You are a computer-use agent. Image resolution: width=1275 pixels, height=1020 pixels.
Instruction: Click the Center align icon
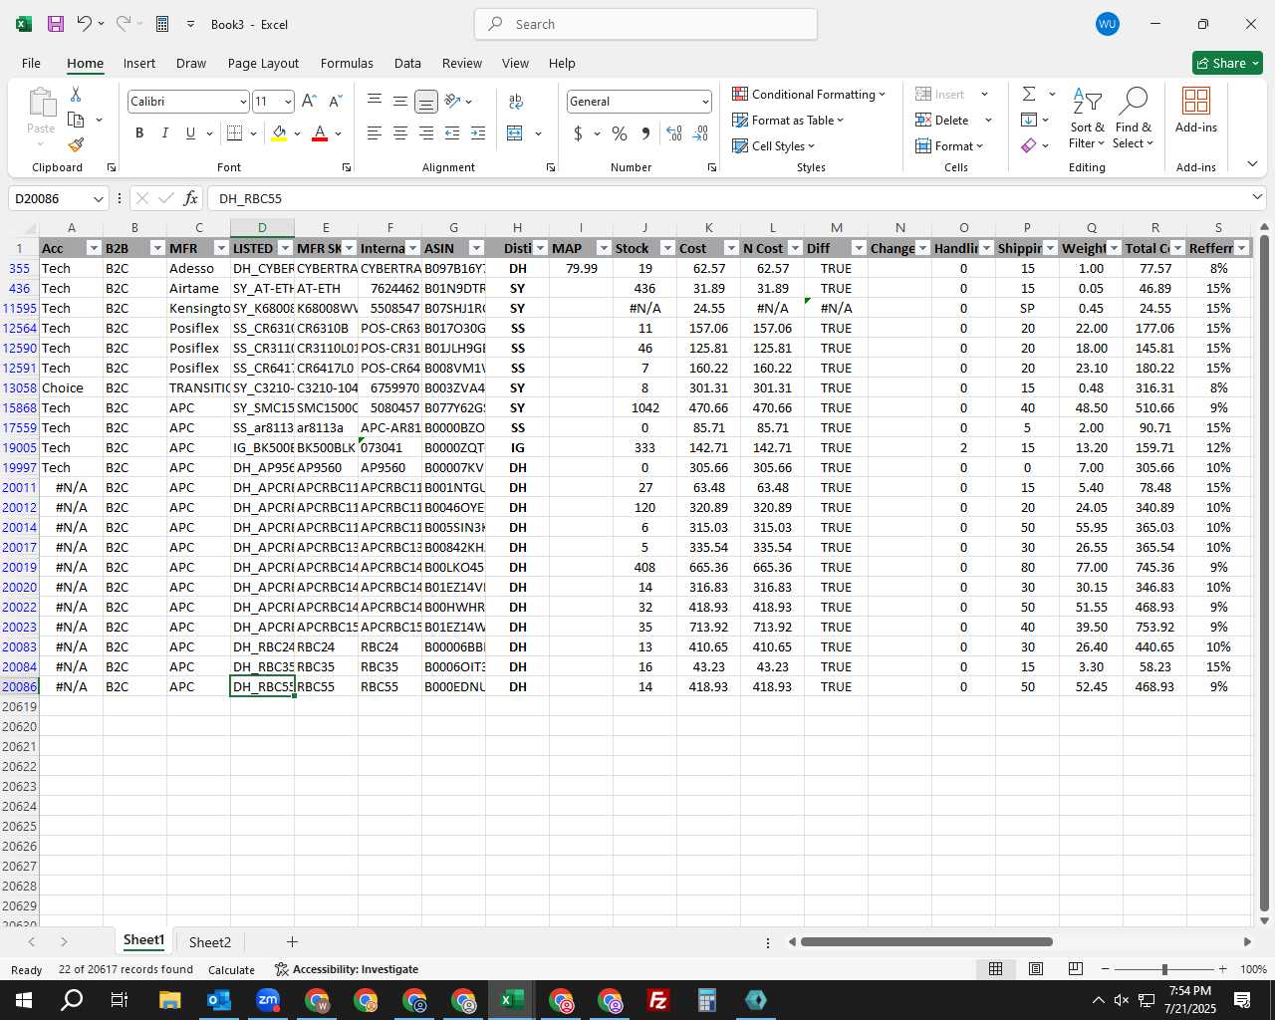click(x=400, y=133)
